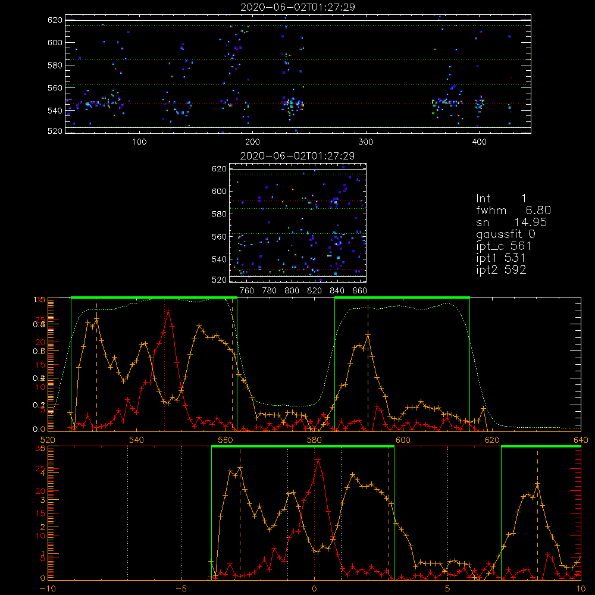Viewport: 595px width, 595px height.
Task: Click x-axis label 860 in middle plot
Action: point(360,291)
